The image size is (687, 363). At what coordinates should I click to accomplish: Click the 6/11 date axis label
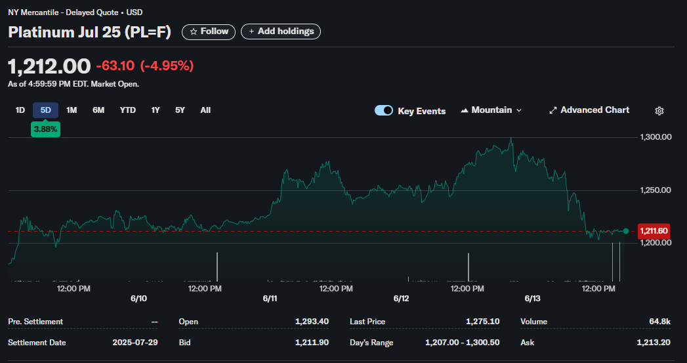[x=270, y=299]
